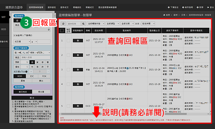
Task: Open the 成交價 condition dropdown
Action: click(22, 42)
